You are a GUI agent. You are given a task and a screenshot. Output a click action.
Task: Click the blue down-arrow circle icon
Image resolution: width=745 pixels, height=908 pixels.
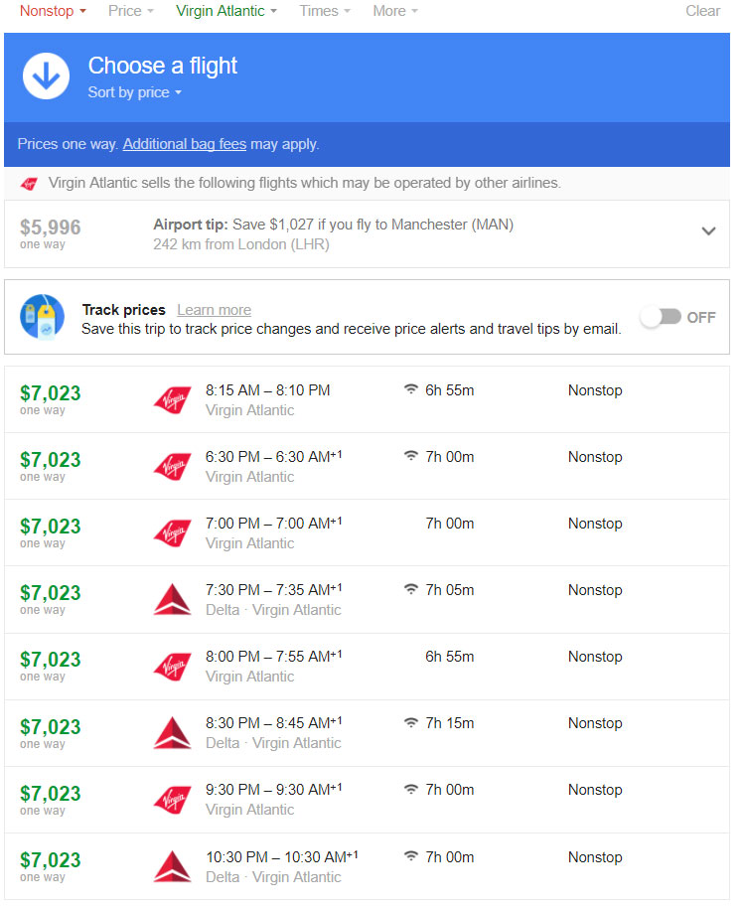point(47,76)
